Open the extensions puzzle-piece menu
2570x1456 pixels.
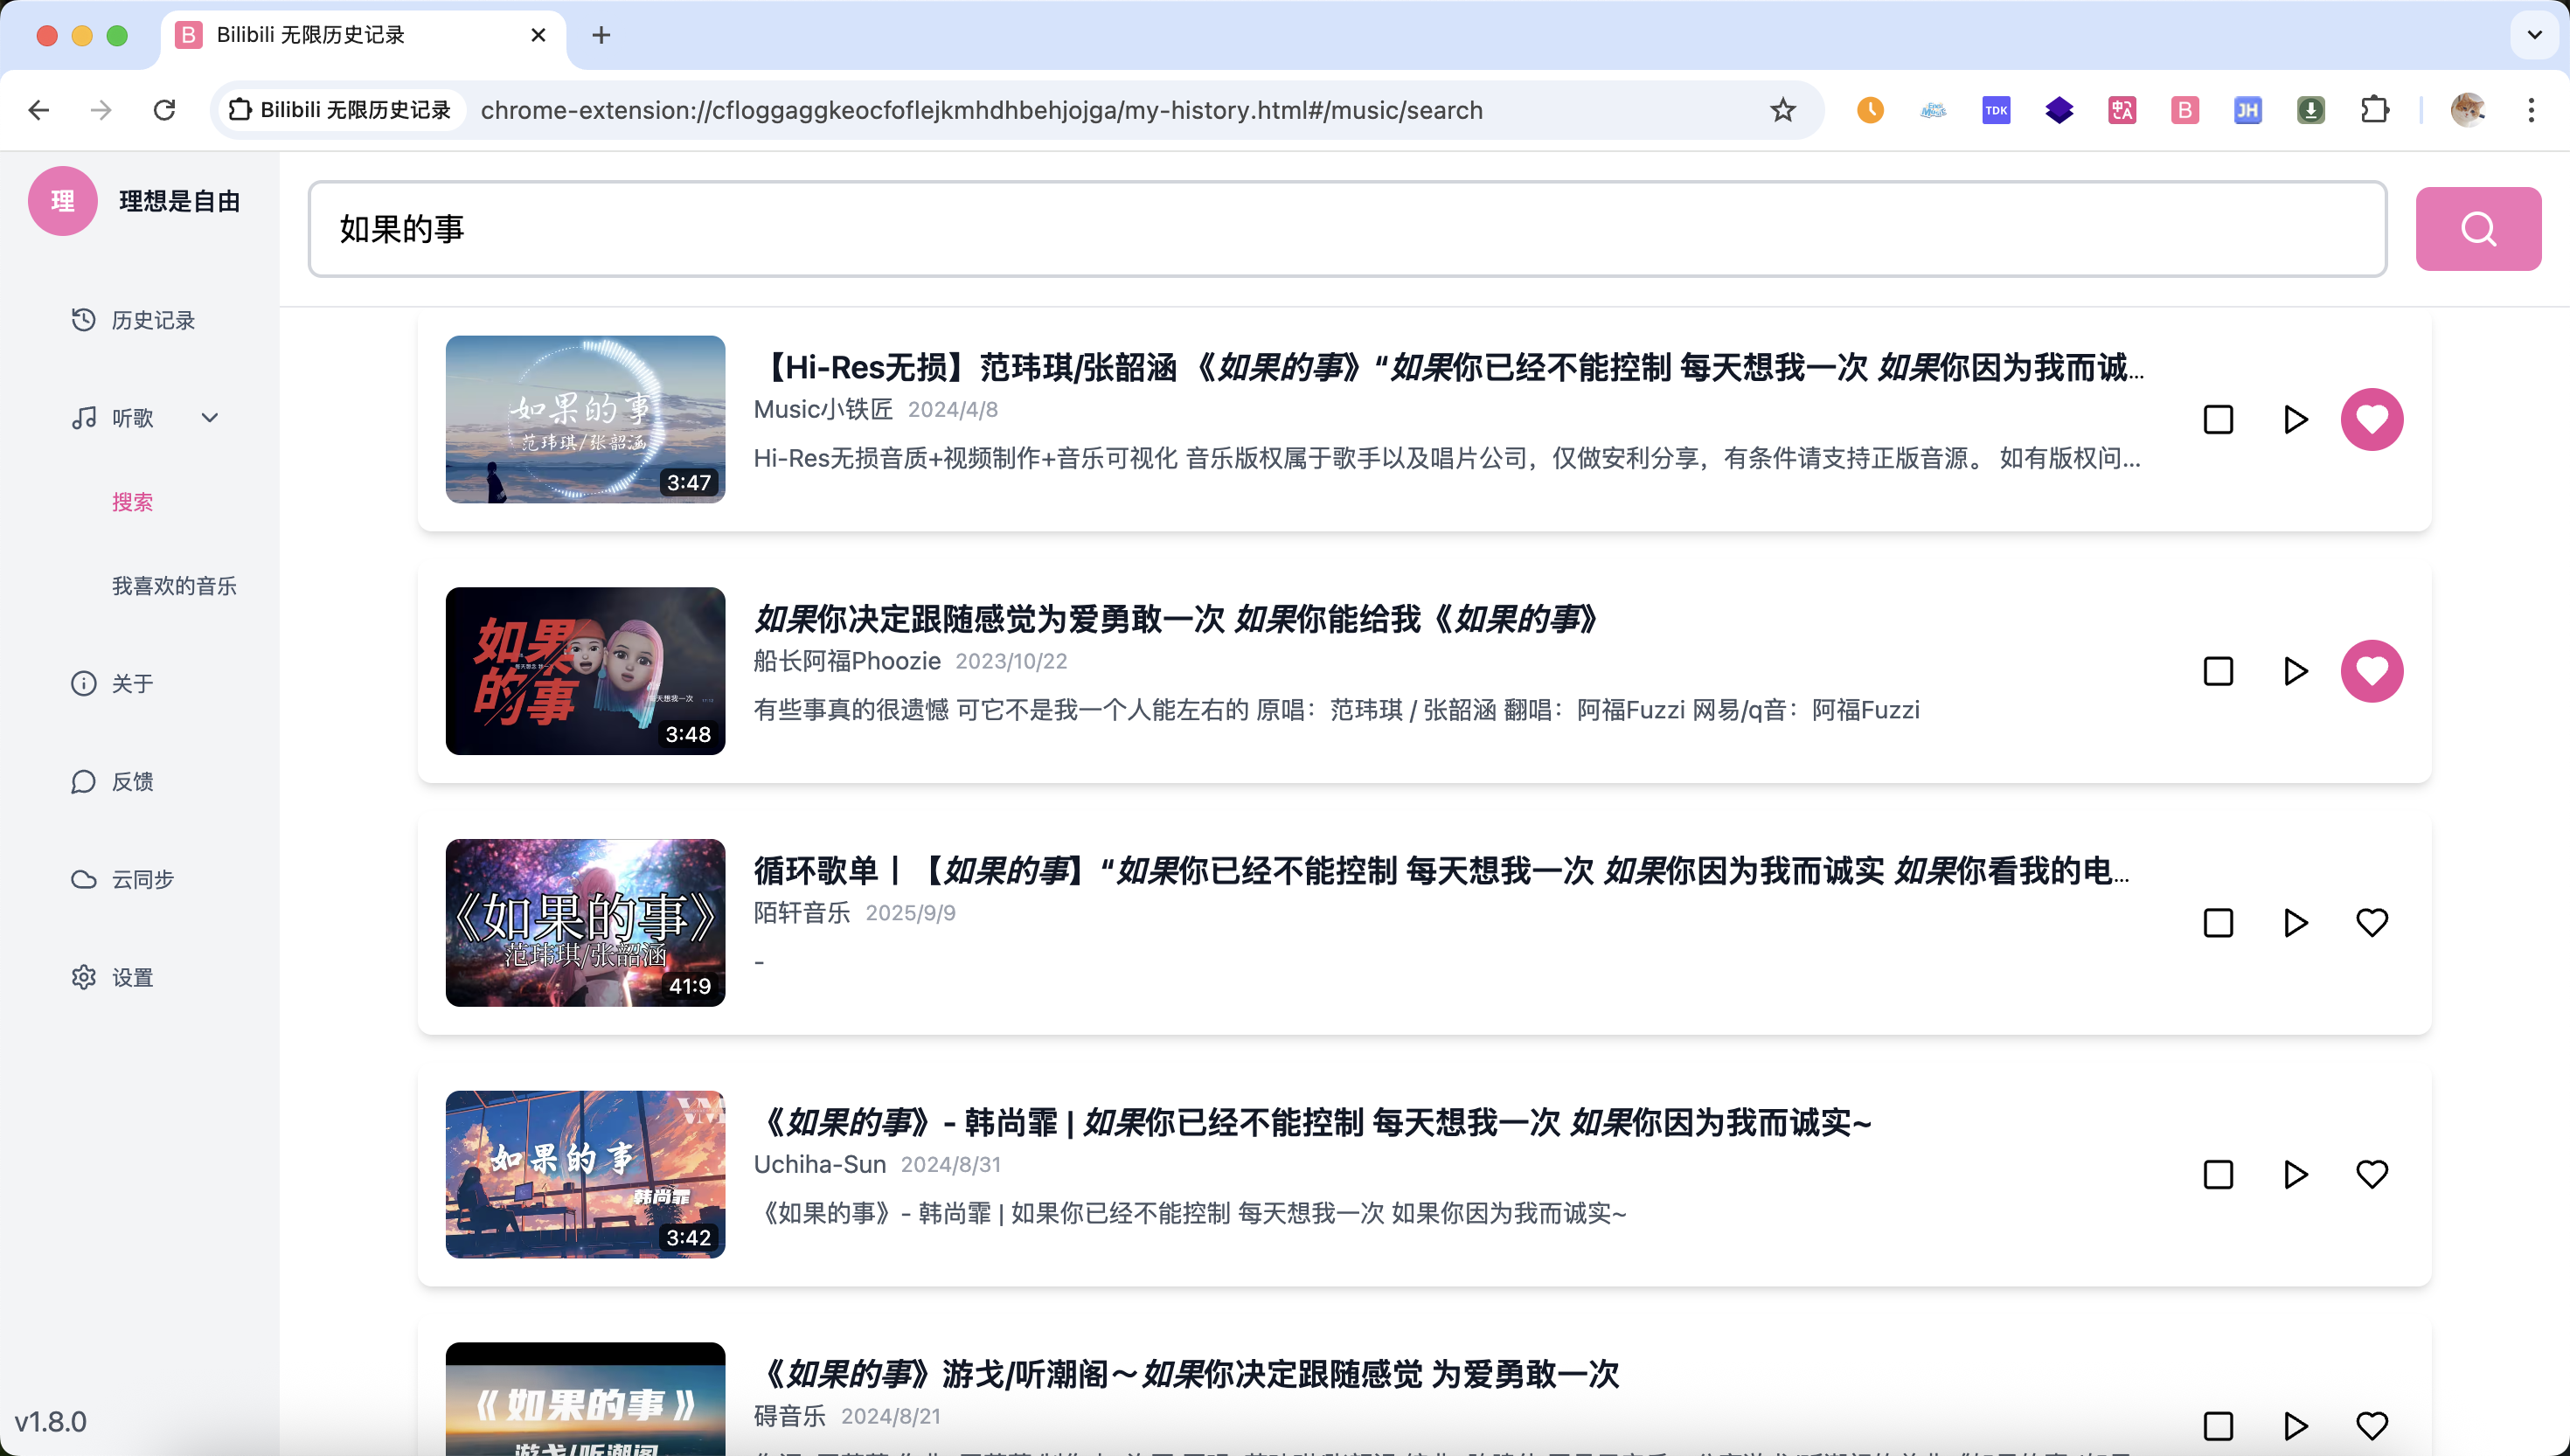click(2375, 110)
